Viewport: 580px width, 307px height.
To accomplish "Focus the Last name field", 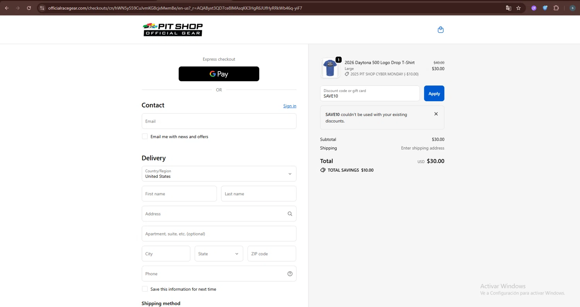I will coord(259,194).
